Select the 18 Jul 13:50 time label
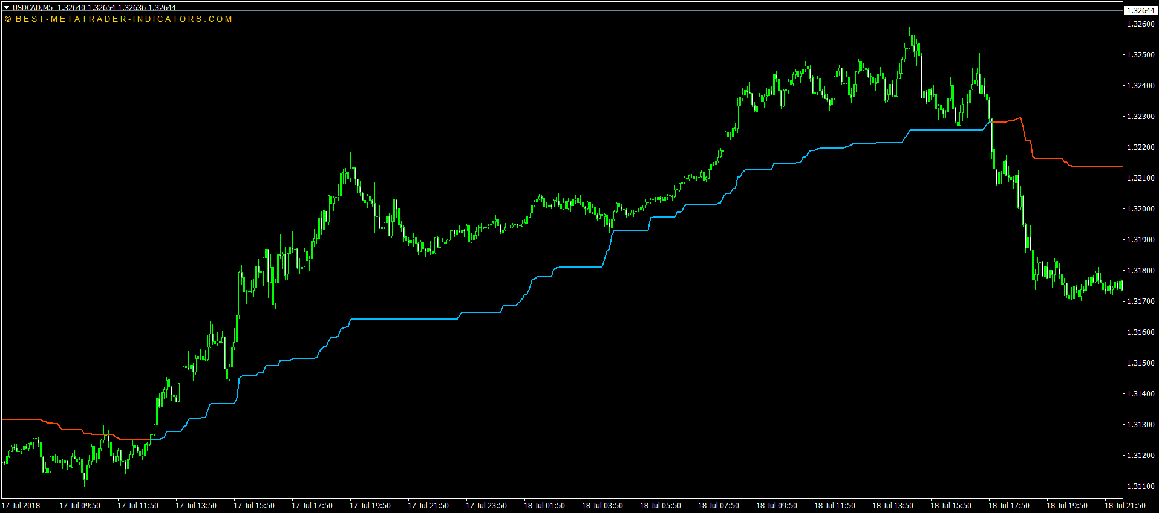1159x513 pixels. pyautogui.click(x=893, y=506)
